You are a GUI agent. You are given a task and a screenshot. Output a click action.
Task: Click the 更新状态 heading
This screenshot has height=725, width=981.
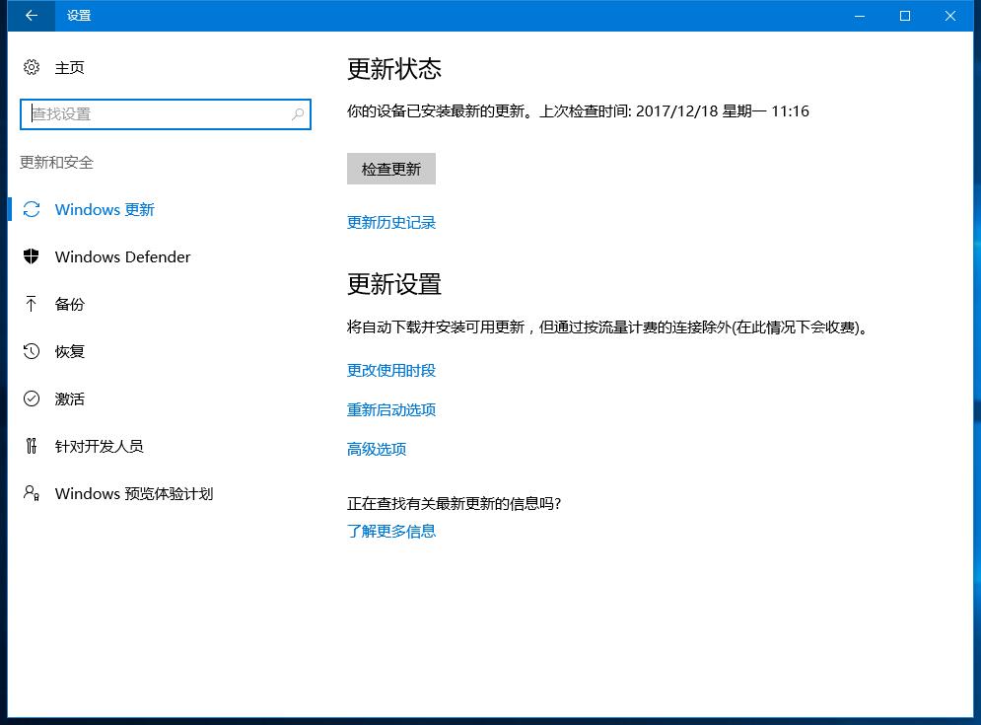(394, 69)
